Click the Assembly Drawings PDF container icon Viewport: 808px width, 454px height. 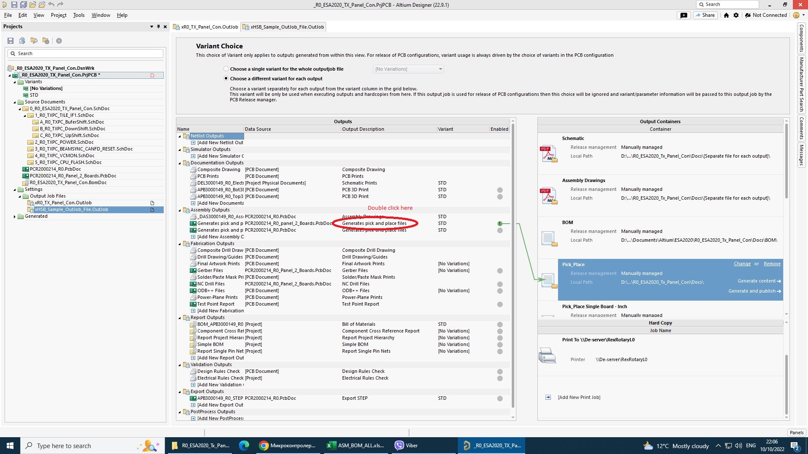548,195
